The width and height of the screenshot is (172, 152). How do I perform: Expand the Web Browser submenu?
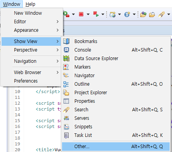click(31, 73)
